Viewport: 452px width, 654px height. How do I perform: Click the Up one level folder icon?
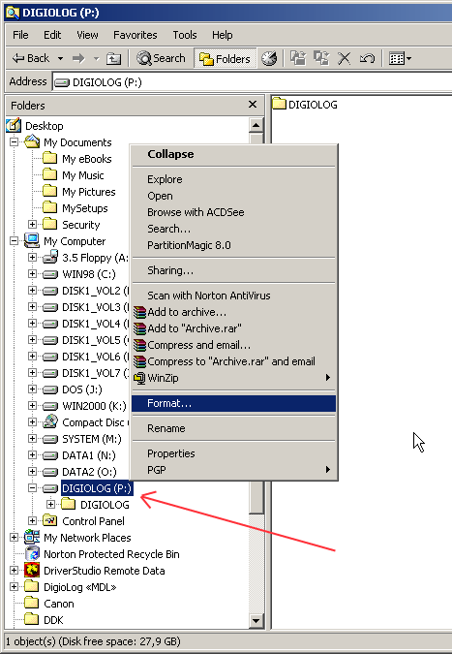click(113, 58)
